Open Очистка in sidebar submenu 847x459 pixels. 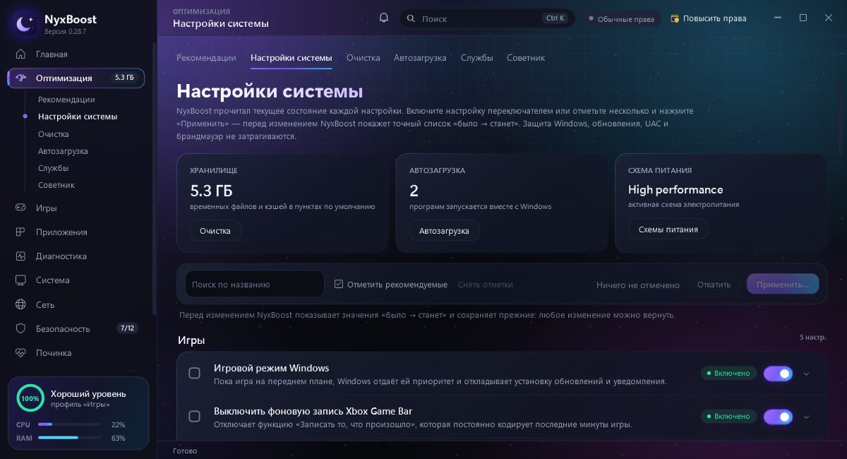[x=54, y=134]
